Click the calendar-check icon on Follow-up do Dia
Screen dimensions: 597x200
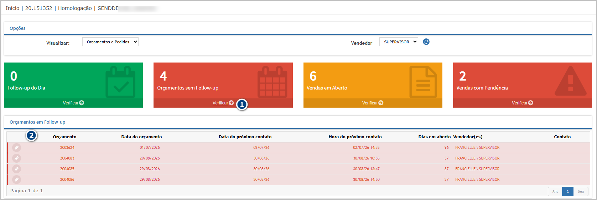[x=120, y=82]
